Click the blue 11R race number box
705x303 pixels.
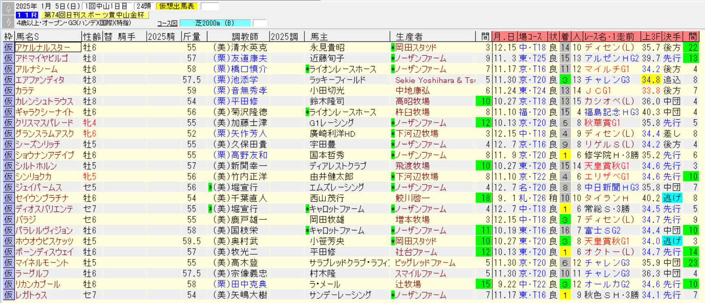27,15
